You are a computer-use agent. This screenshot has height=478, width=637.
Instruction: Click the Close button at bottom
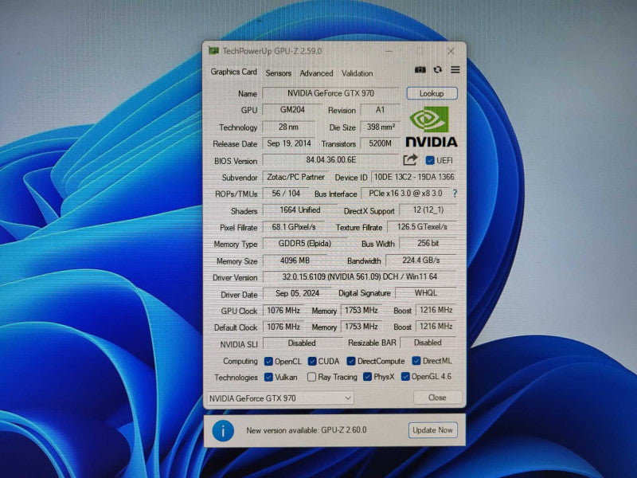pos(437,398)
